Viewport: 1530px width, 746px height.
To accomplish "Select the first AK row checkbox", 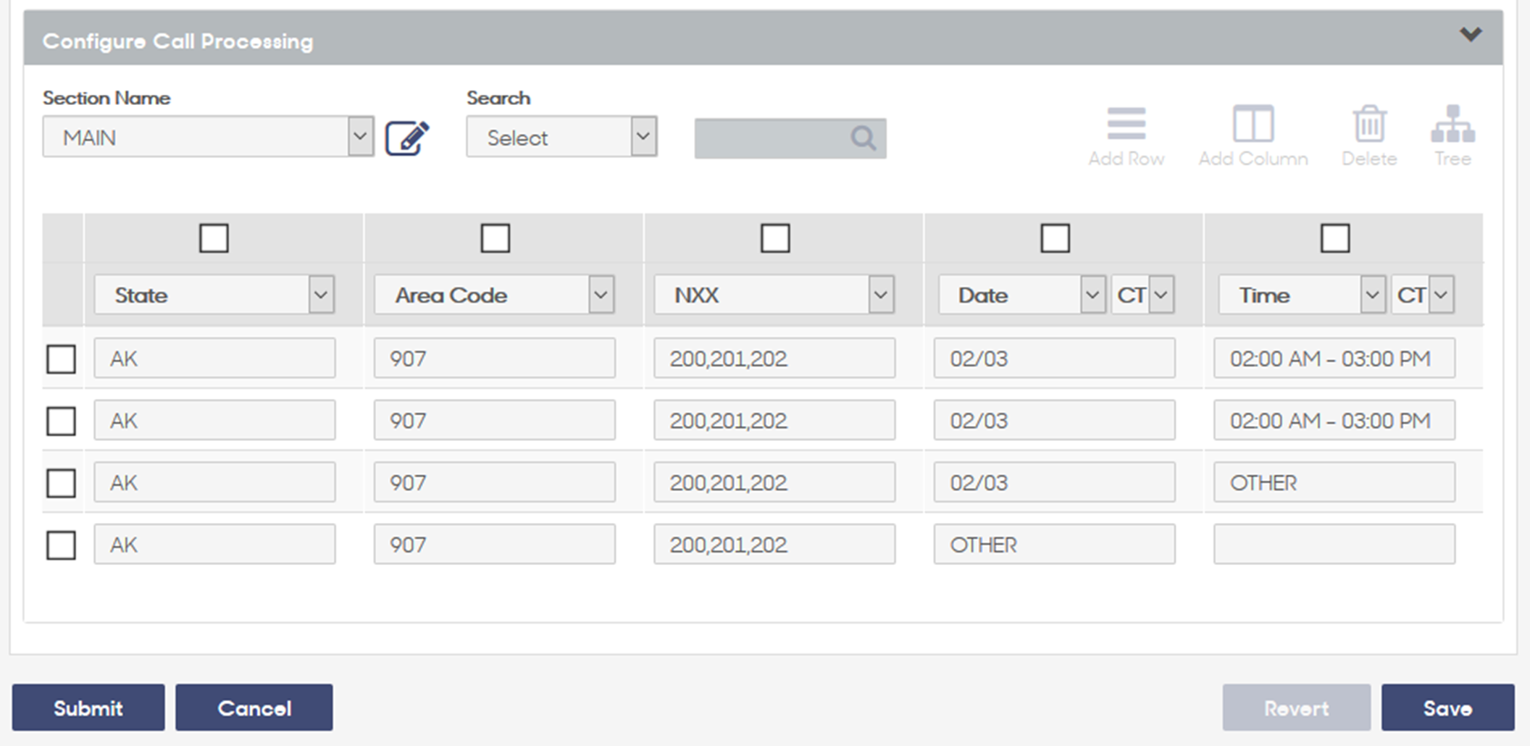I will [61, 359].
